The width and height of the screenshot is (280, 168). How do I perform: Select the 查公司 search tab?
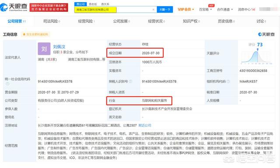(x=80, y=4)
